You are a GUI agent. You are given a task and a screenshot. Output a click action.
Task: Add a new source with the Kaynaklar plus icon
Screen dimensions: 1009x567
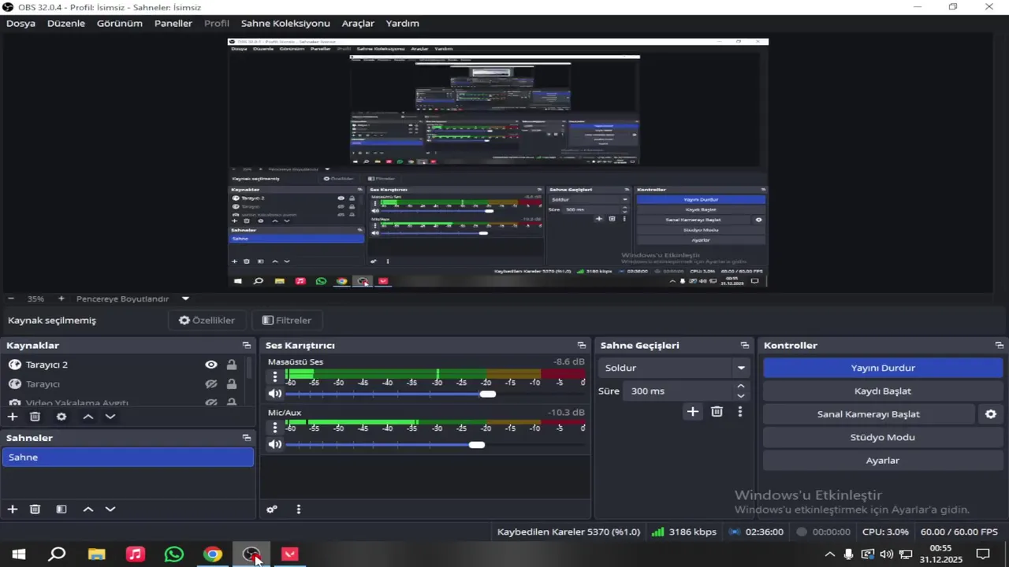point(13,417)
